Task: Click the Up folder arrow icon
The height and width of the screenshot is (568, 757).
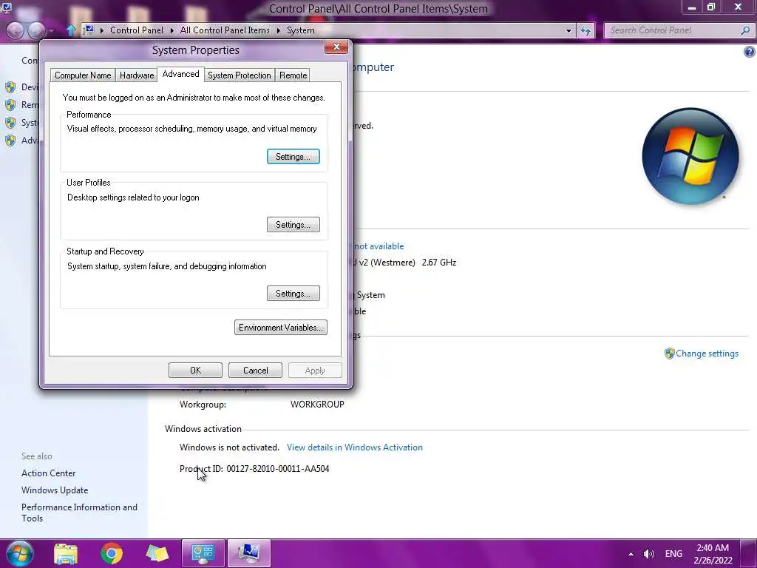Action: coord(71,30)
